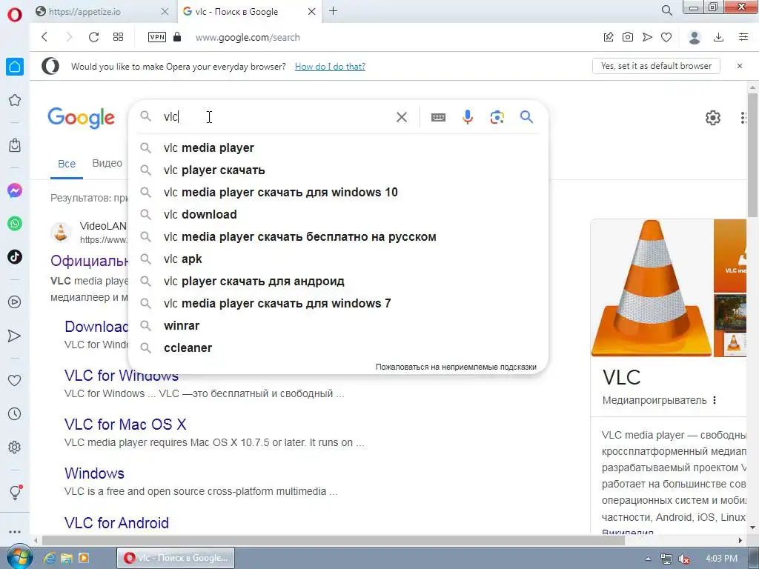
Task: Choose suggestion 'vlc player скачать'
Action: coord(338,170)
